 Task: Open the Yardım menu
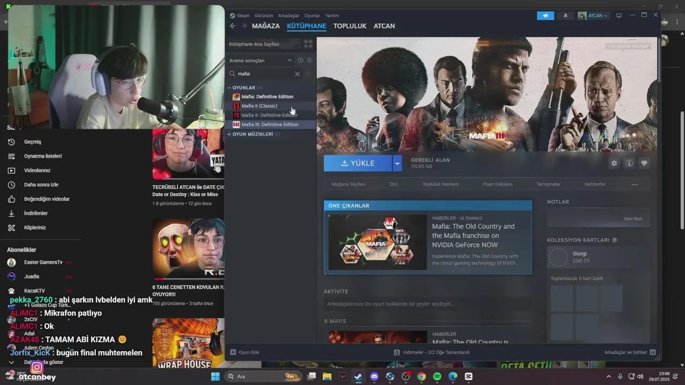coord(332,16)
